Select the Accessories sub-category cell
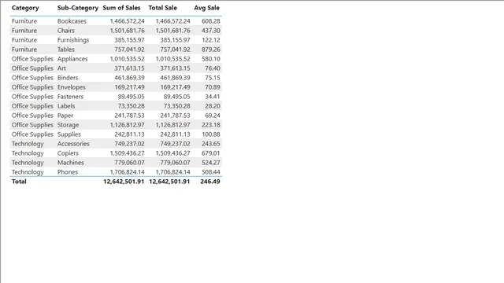The width and height of the screenshot is (504, 283). point(73,144)
